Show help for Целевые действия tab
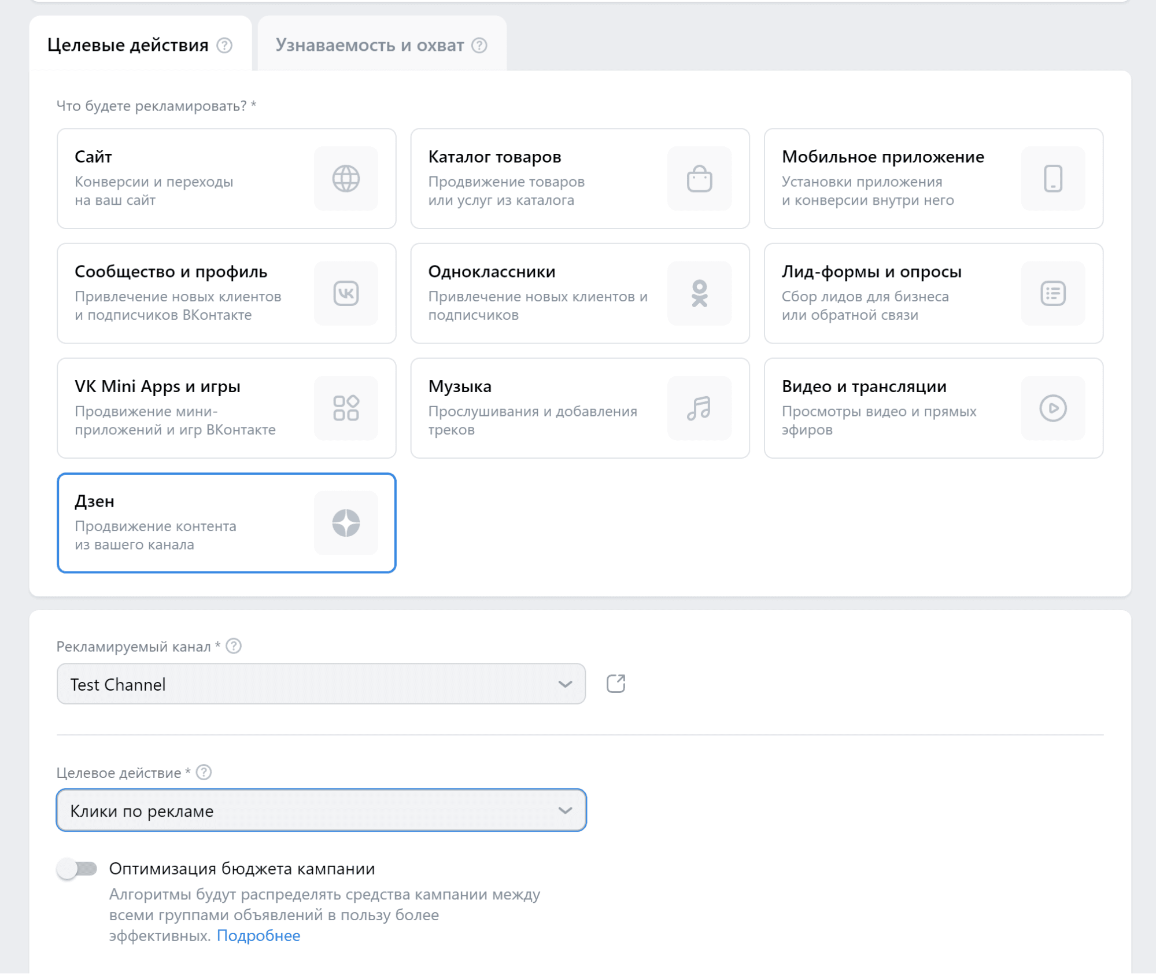The image size is (1156, 974). [224, 45]
